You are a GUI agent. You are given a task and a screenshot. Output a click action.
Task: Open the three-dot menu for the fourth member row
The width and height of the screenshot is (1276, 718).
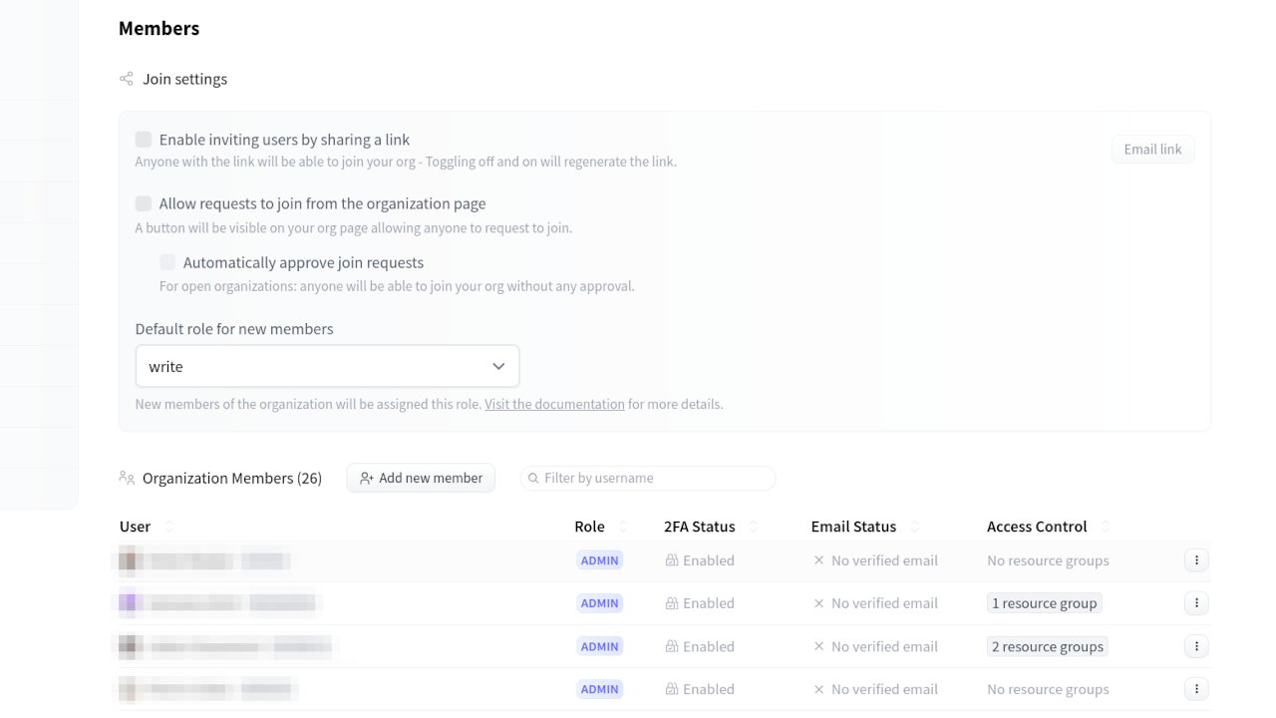(x=1196, y=689)
